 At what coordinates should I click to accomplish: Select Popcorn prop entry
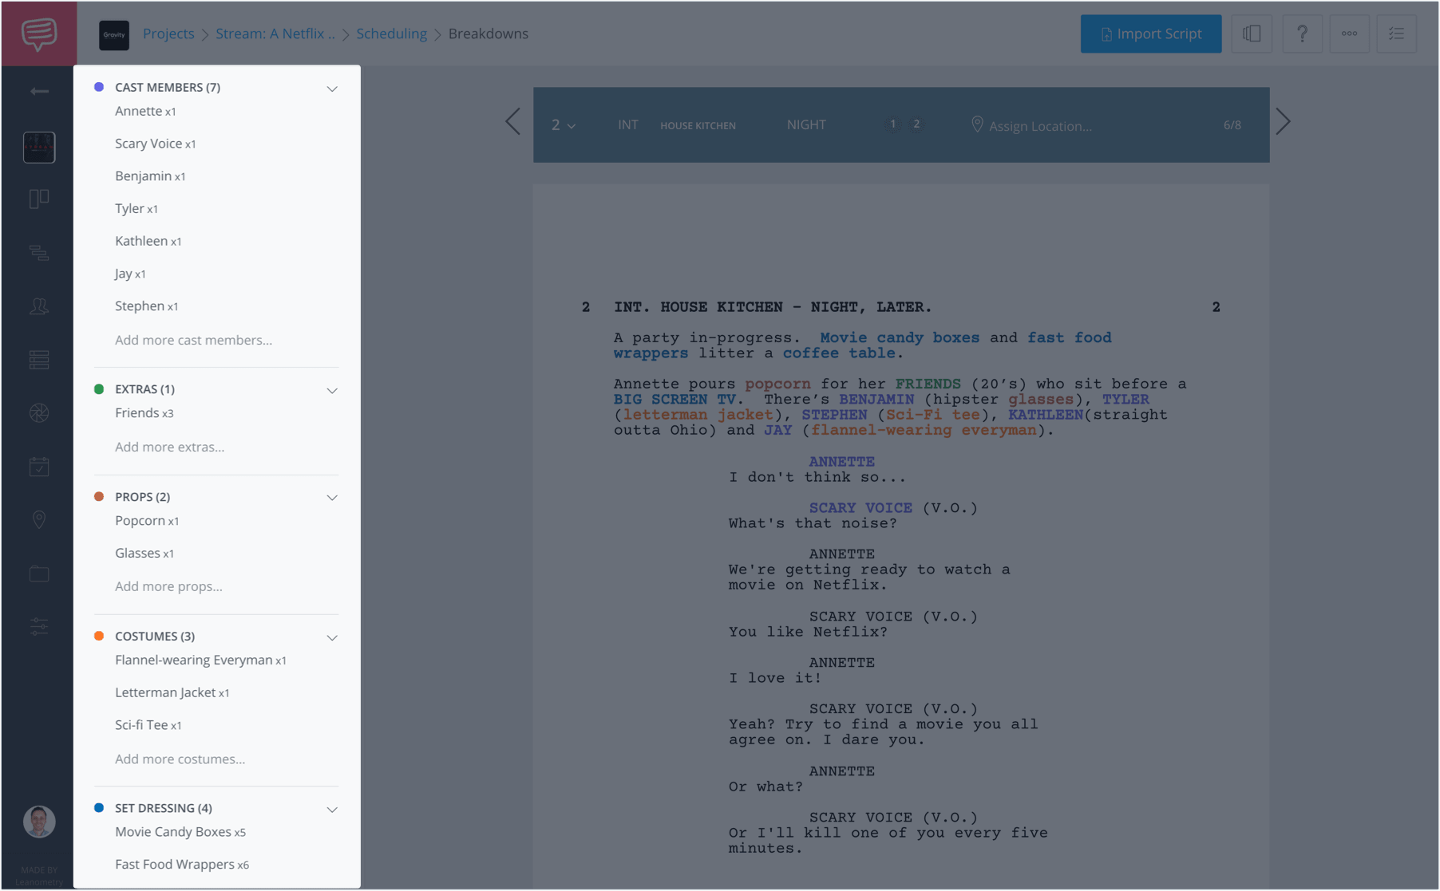(147, 521)
